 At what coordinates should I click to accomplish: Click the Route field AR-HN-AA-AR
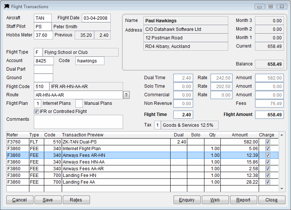78,95
